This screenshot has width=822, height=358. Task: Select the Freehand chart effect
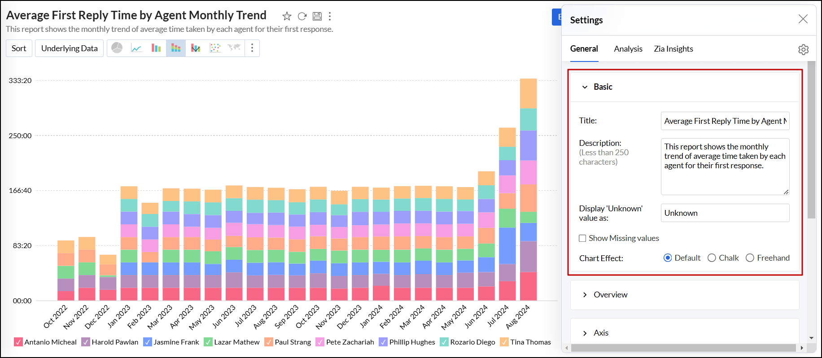(x=750, y=258)
